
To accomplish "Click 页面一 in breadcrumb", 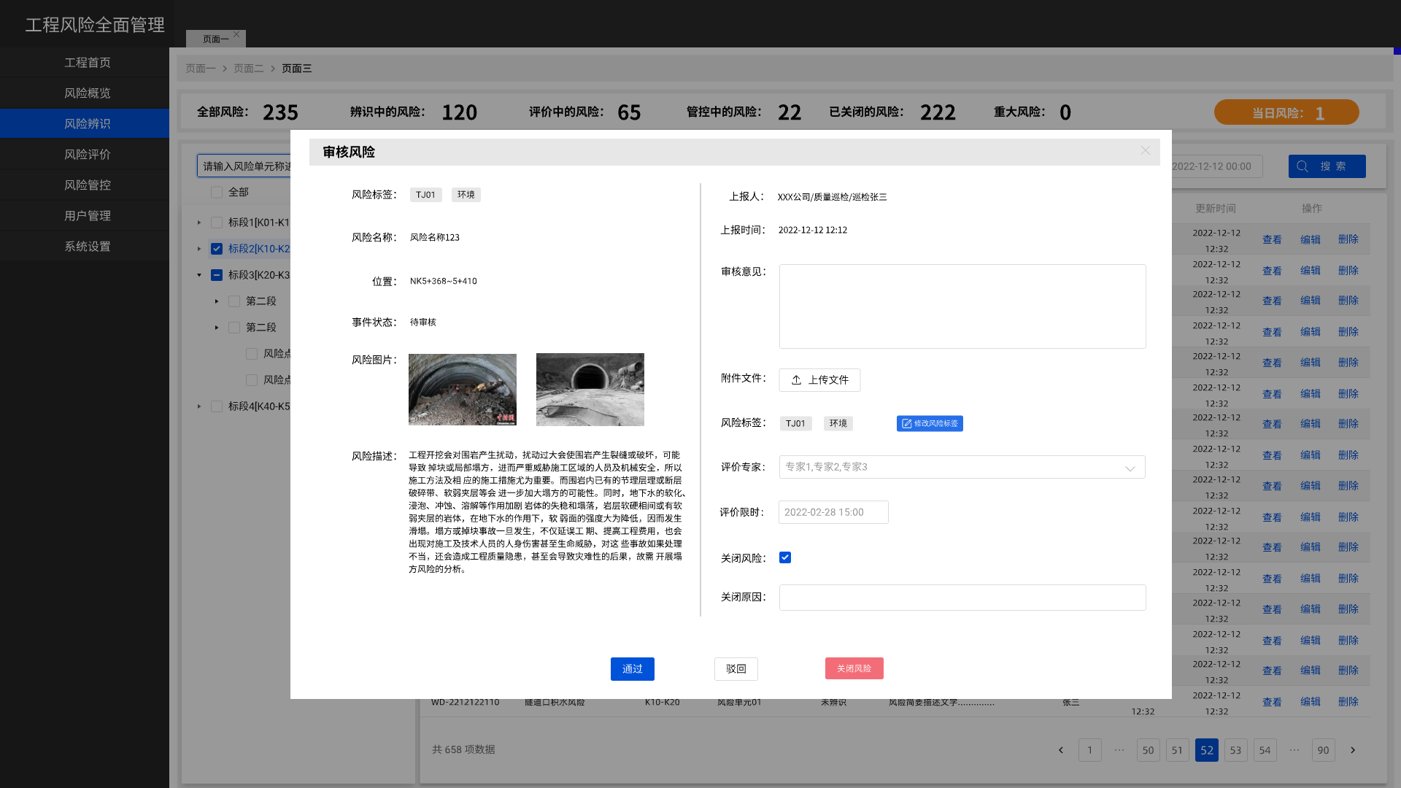I will pos(200,69).
